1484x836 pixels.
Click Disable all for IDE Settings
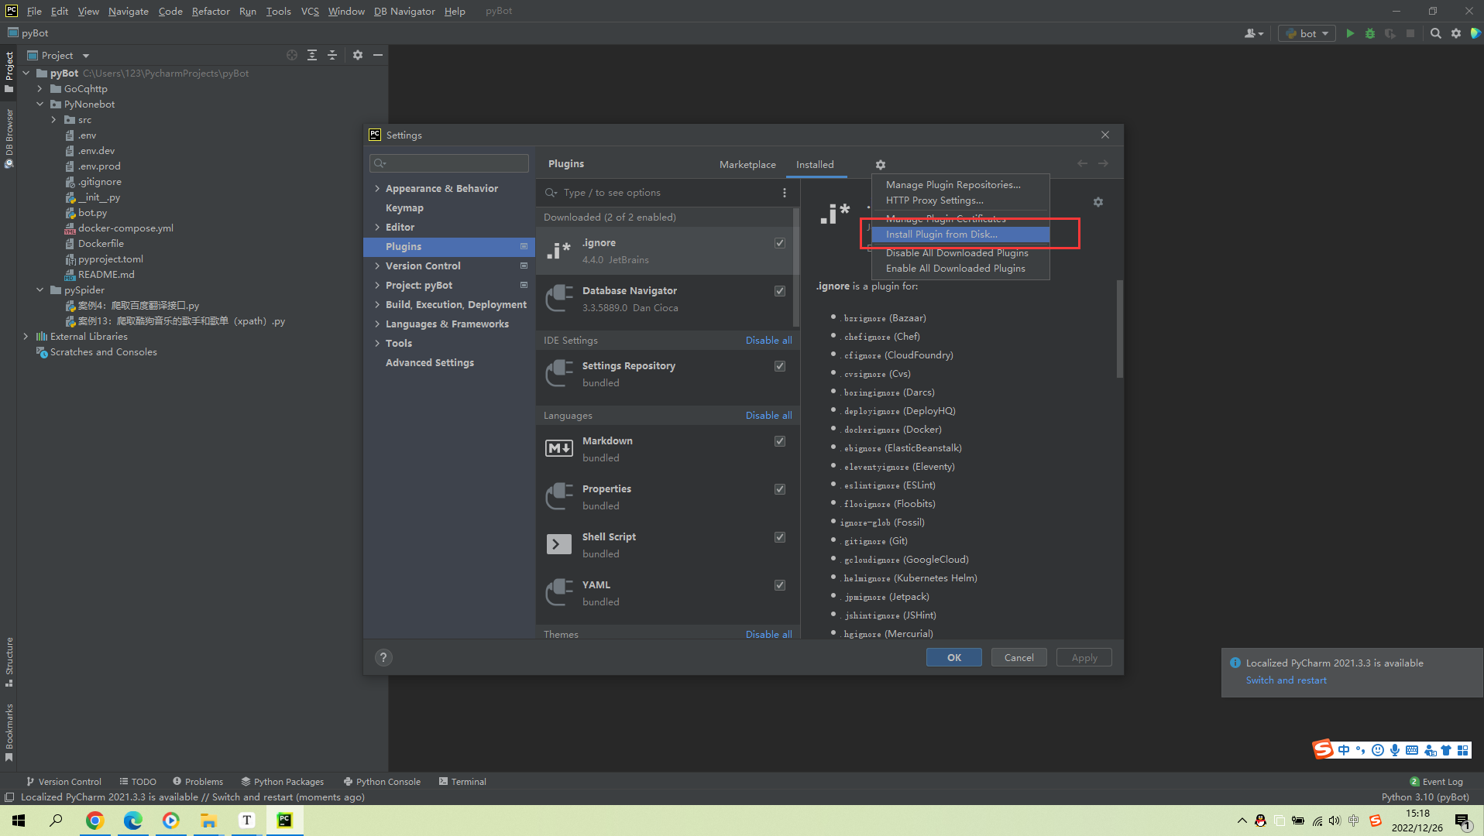click(x=768, y=341)
